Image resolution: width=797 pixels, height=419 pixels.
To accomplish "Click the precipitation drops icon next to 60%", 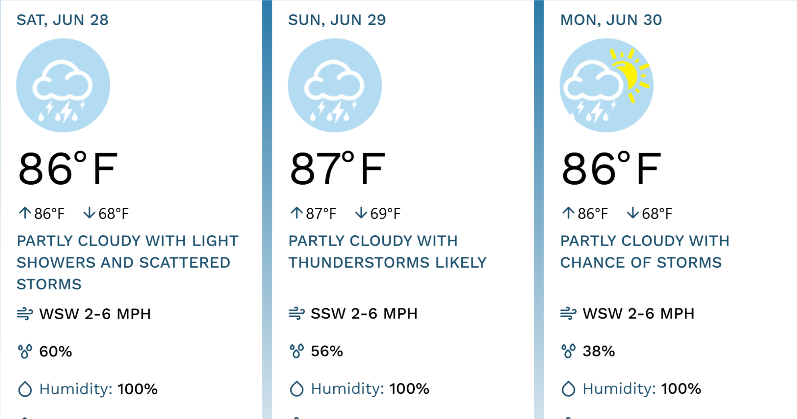I will tap(25, 352).
